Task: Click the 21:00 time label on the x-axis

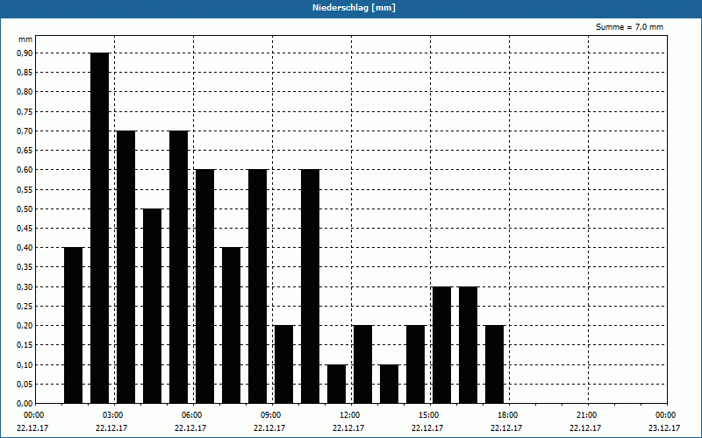Action: 586,415
